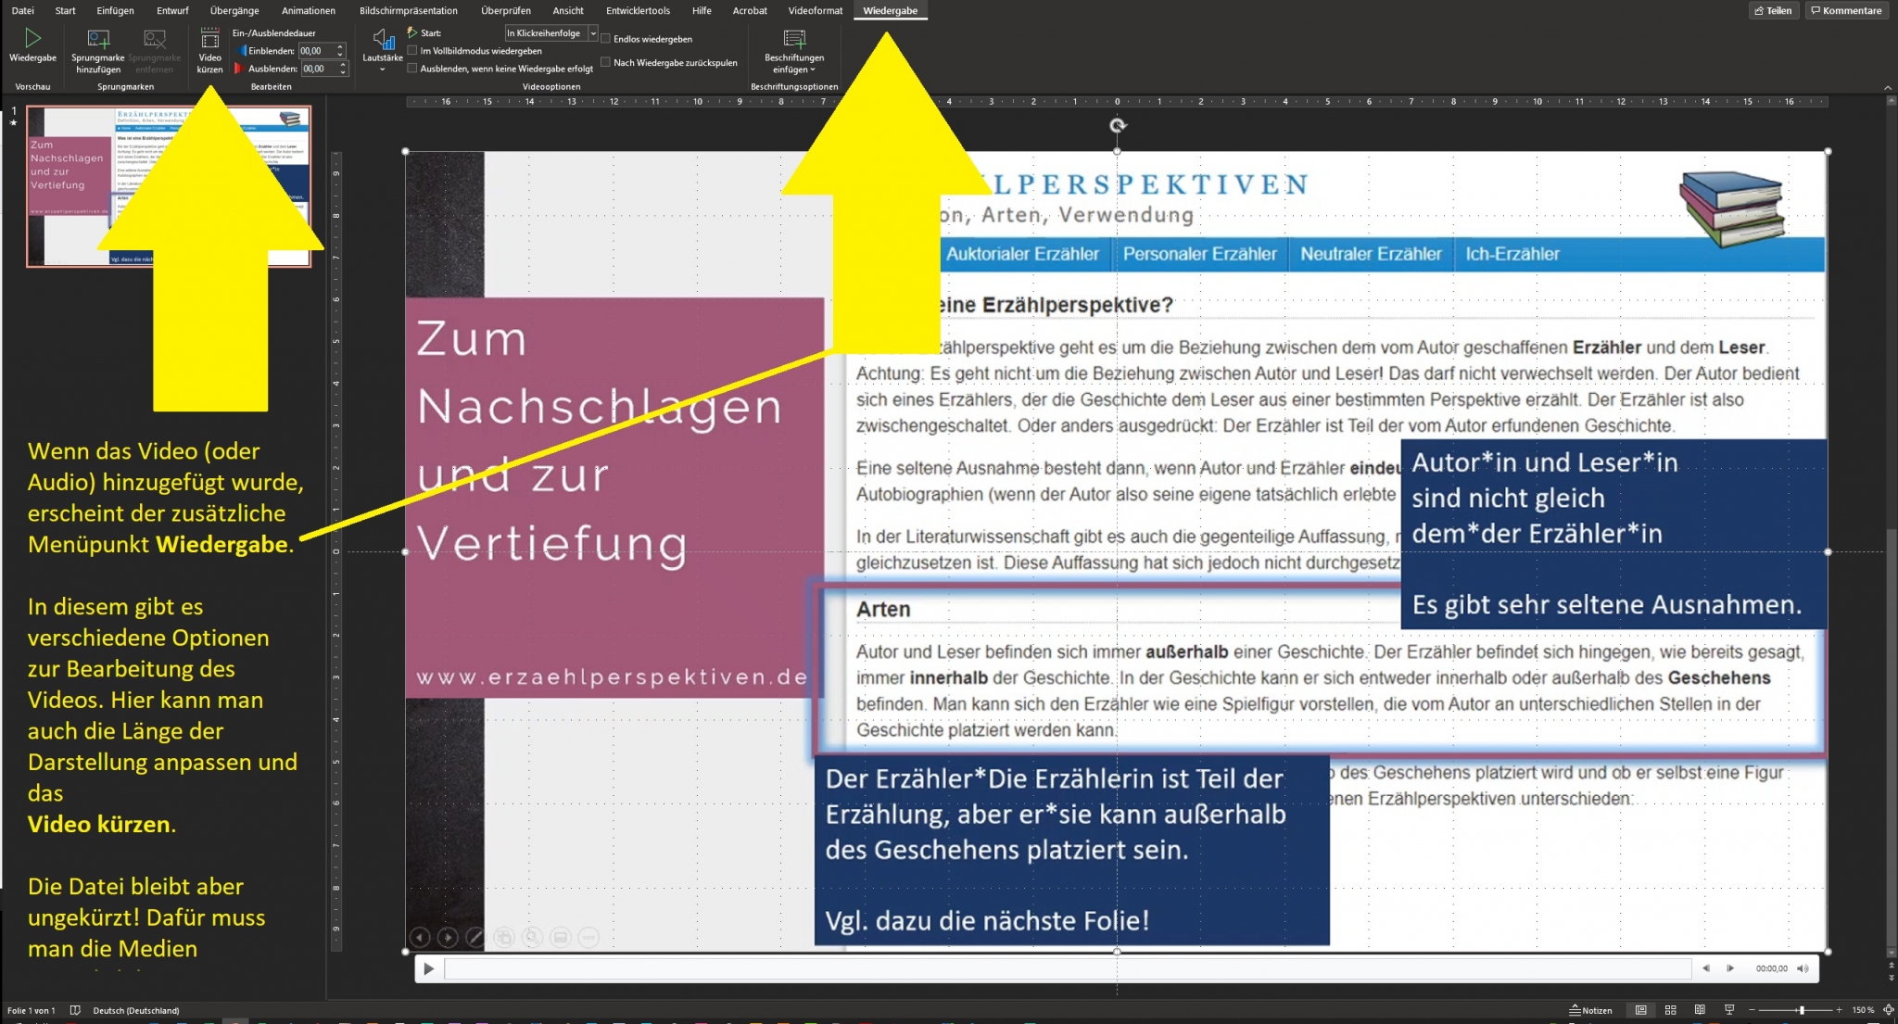Open the Animationen ribbon tab
1898x1024 pixels.
308,11
